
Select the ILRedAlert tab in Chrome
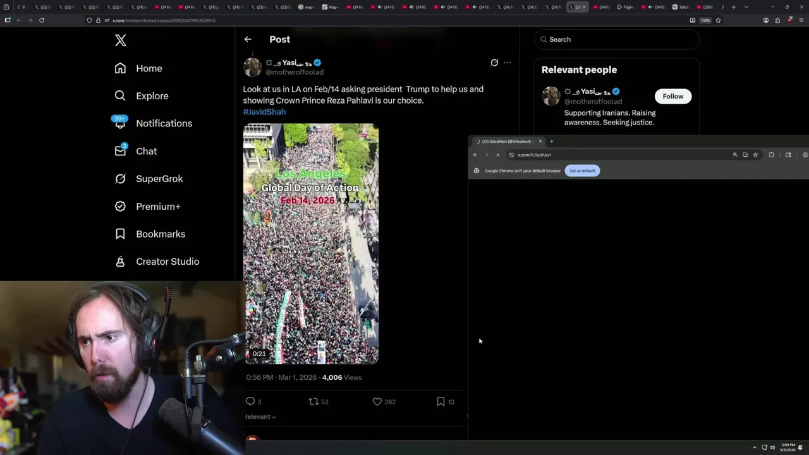[508, 142]
